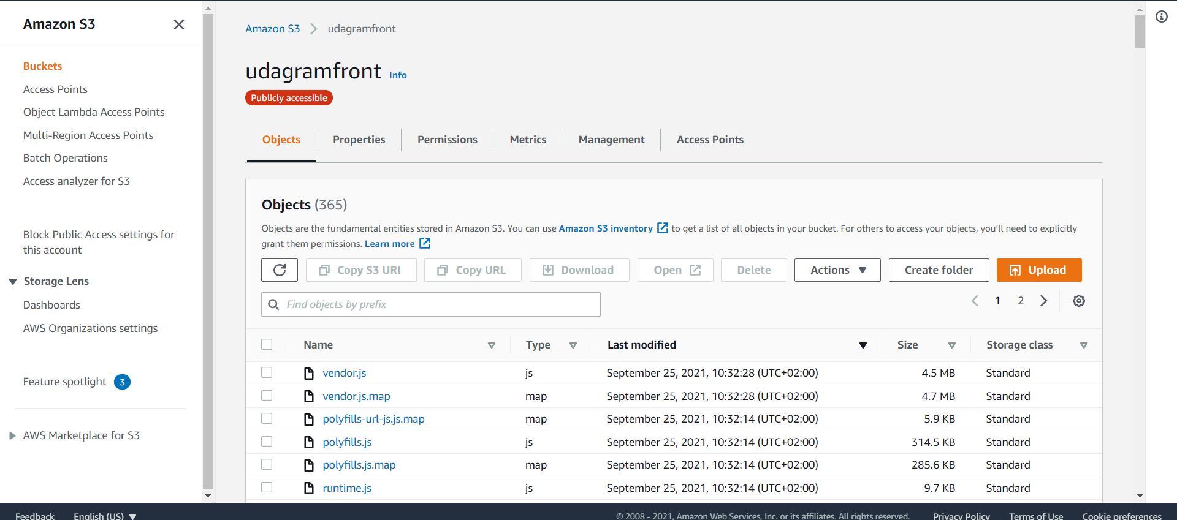Switch to the Permissions tab
The image size is (1177, 520).
448,140
